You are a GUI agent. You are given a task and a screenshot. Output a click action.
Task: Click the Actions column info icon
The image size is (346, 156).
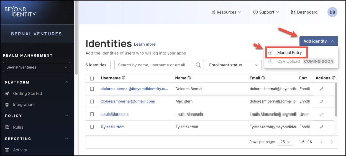pyautogui.click(x=334, y=78)
